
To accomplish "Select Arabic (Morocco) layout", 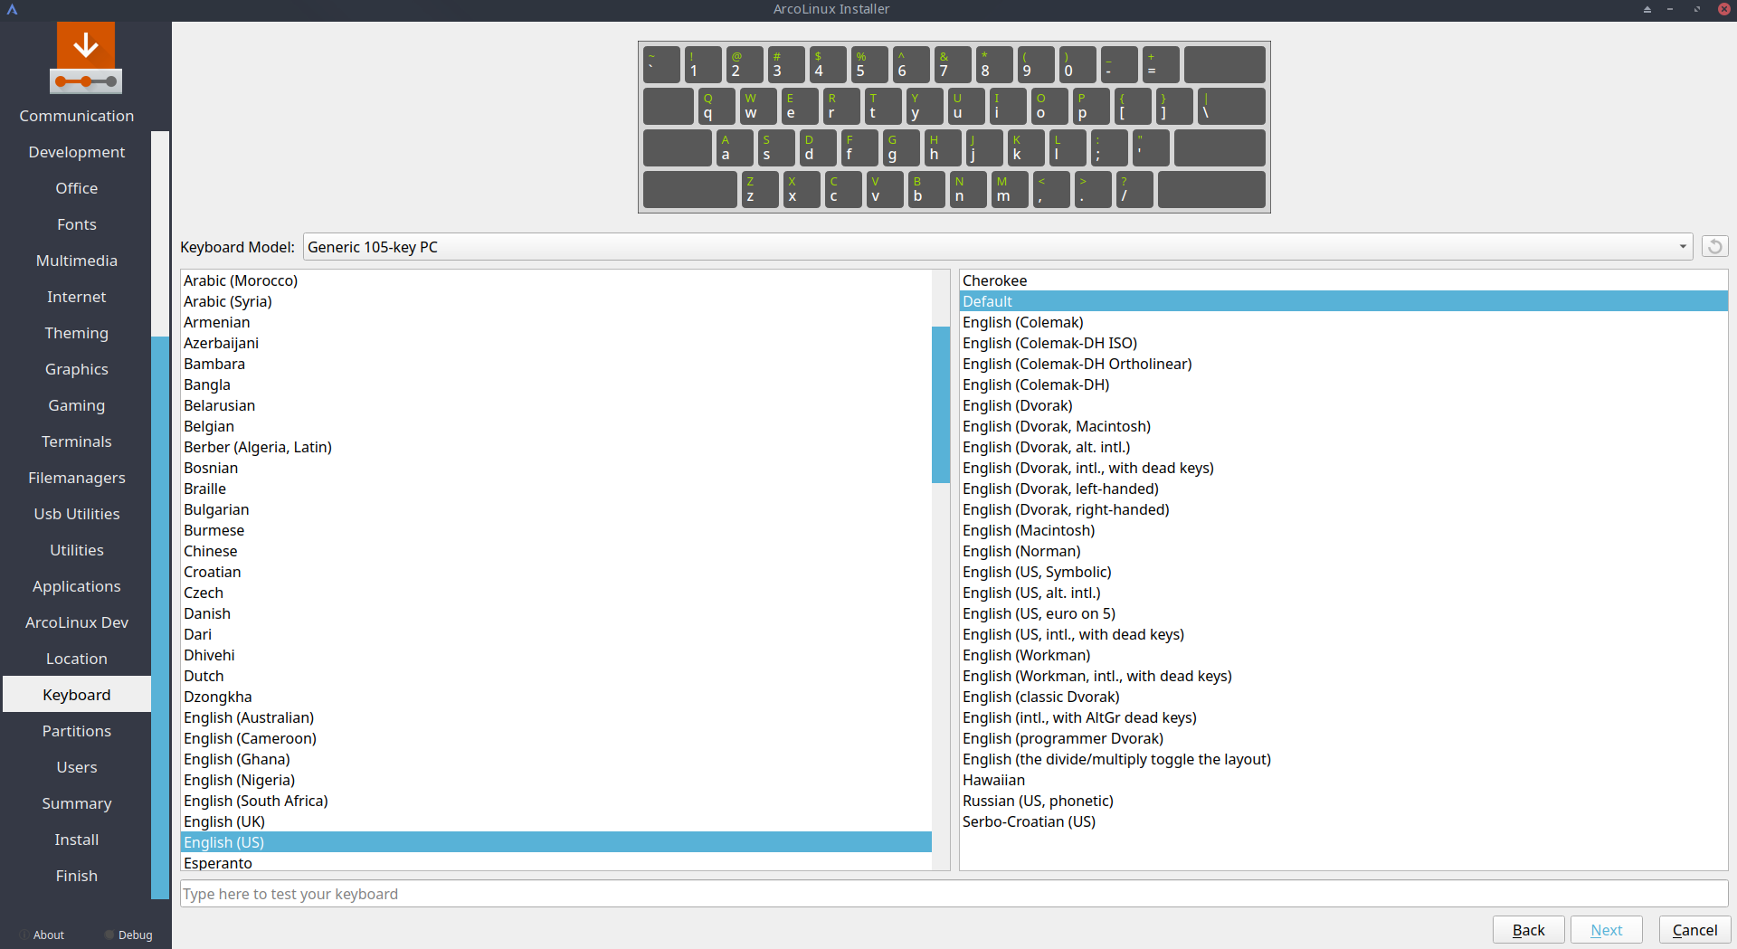I will point(555,280).
